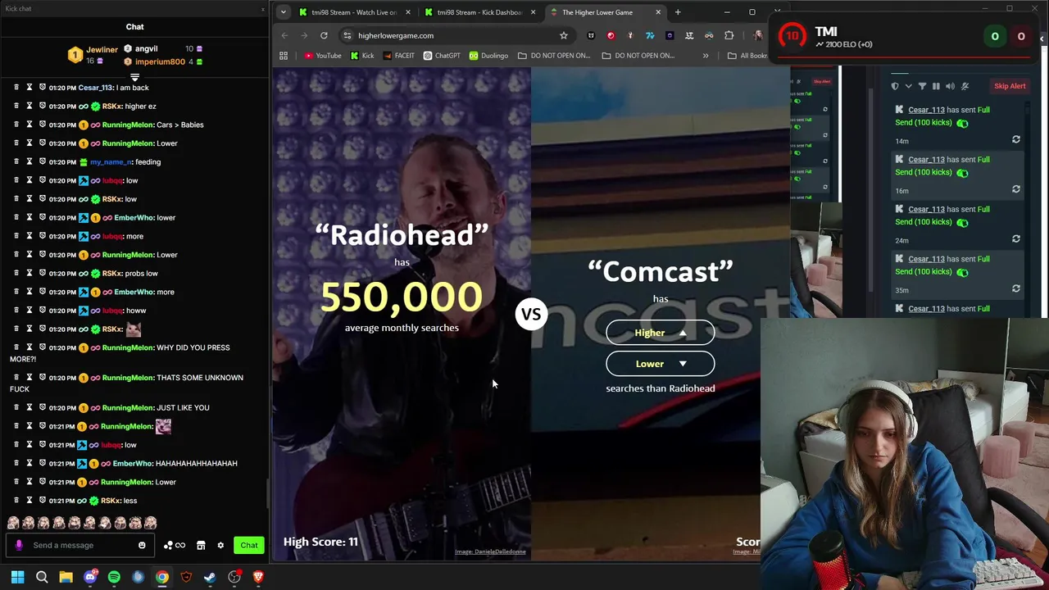
Task: Open the Chrome apps grid icon
Action: click(284, 56)
